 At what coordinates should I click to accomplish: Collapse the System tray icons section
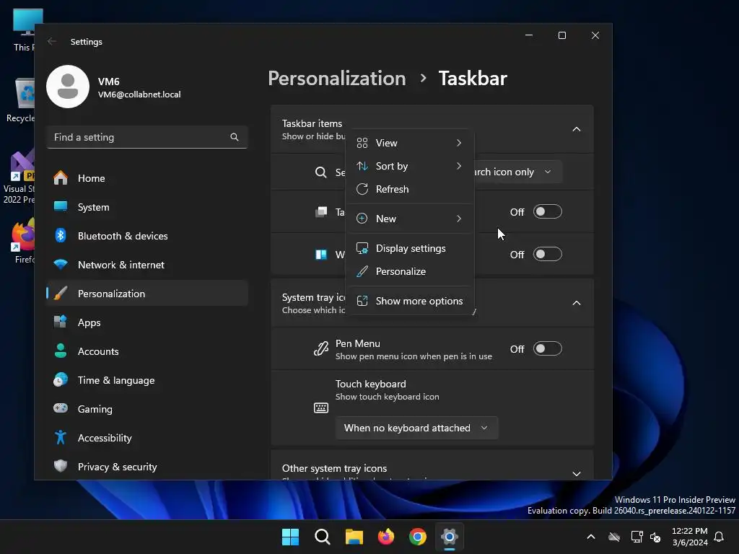coord(577,303)
